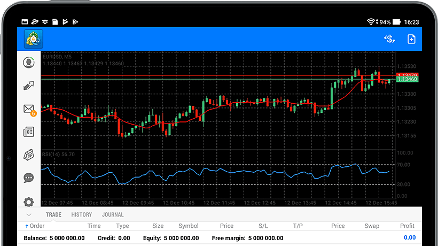The height and width of the screenshot is (246, 438).
Task: Sort by the Order column header
Action: (x=35, y=226)
